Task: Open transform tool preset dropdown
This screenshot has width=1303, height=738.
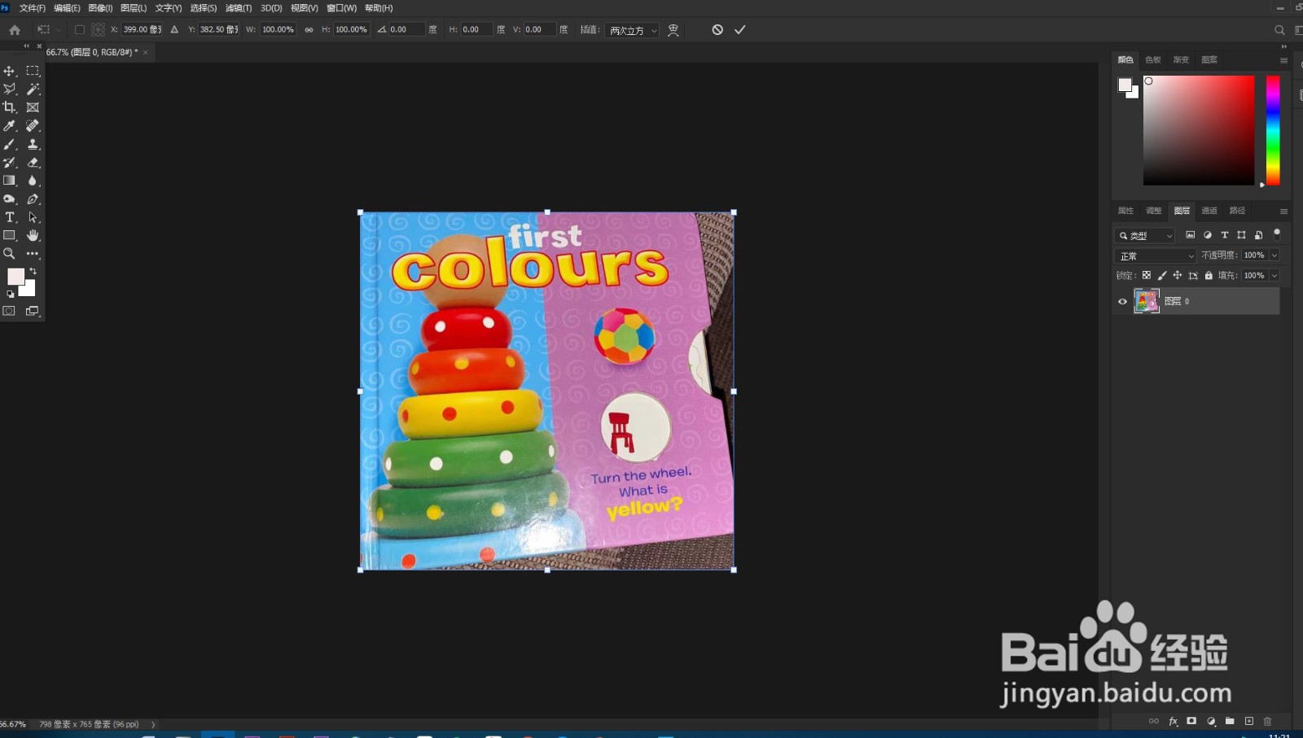Action: 49,29
